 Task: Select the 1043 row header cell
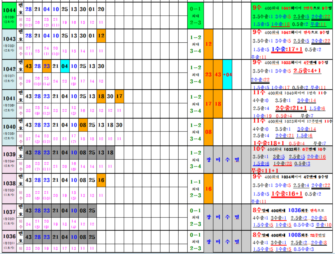[x=8, y=44]
